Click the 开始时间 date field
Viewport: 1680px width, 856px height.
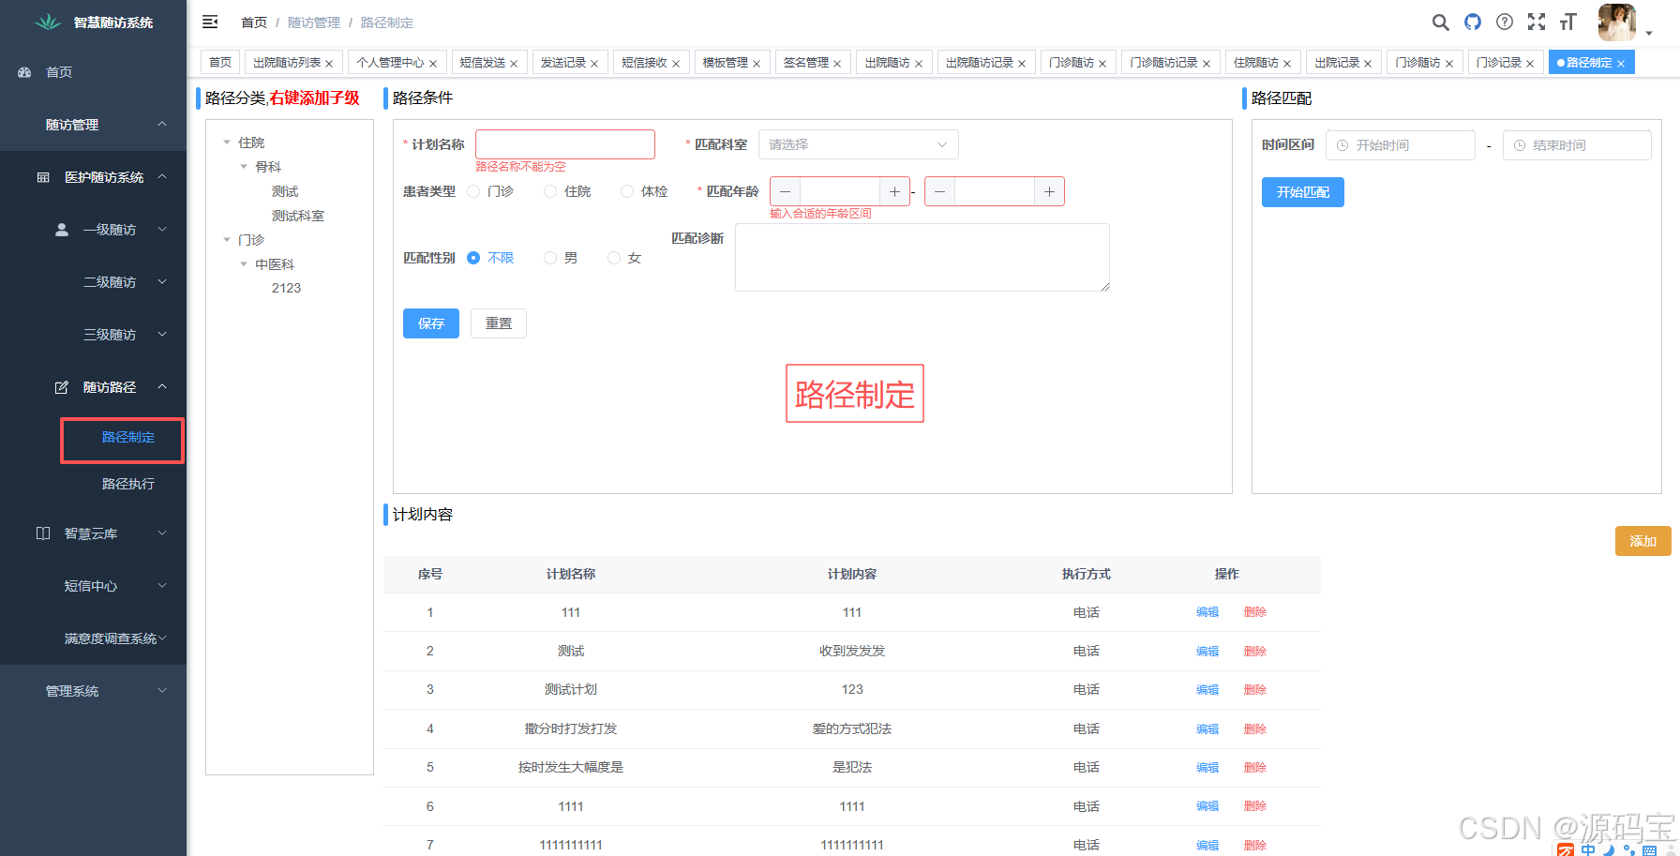tap(1401, 145)
